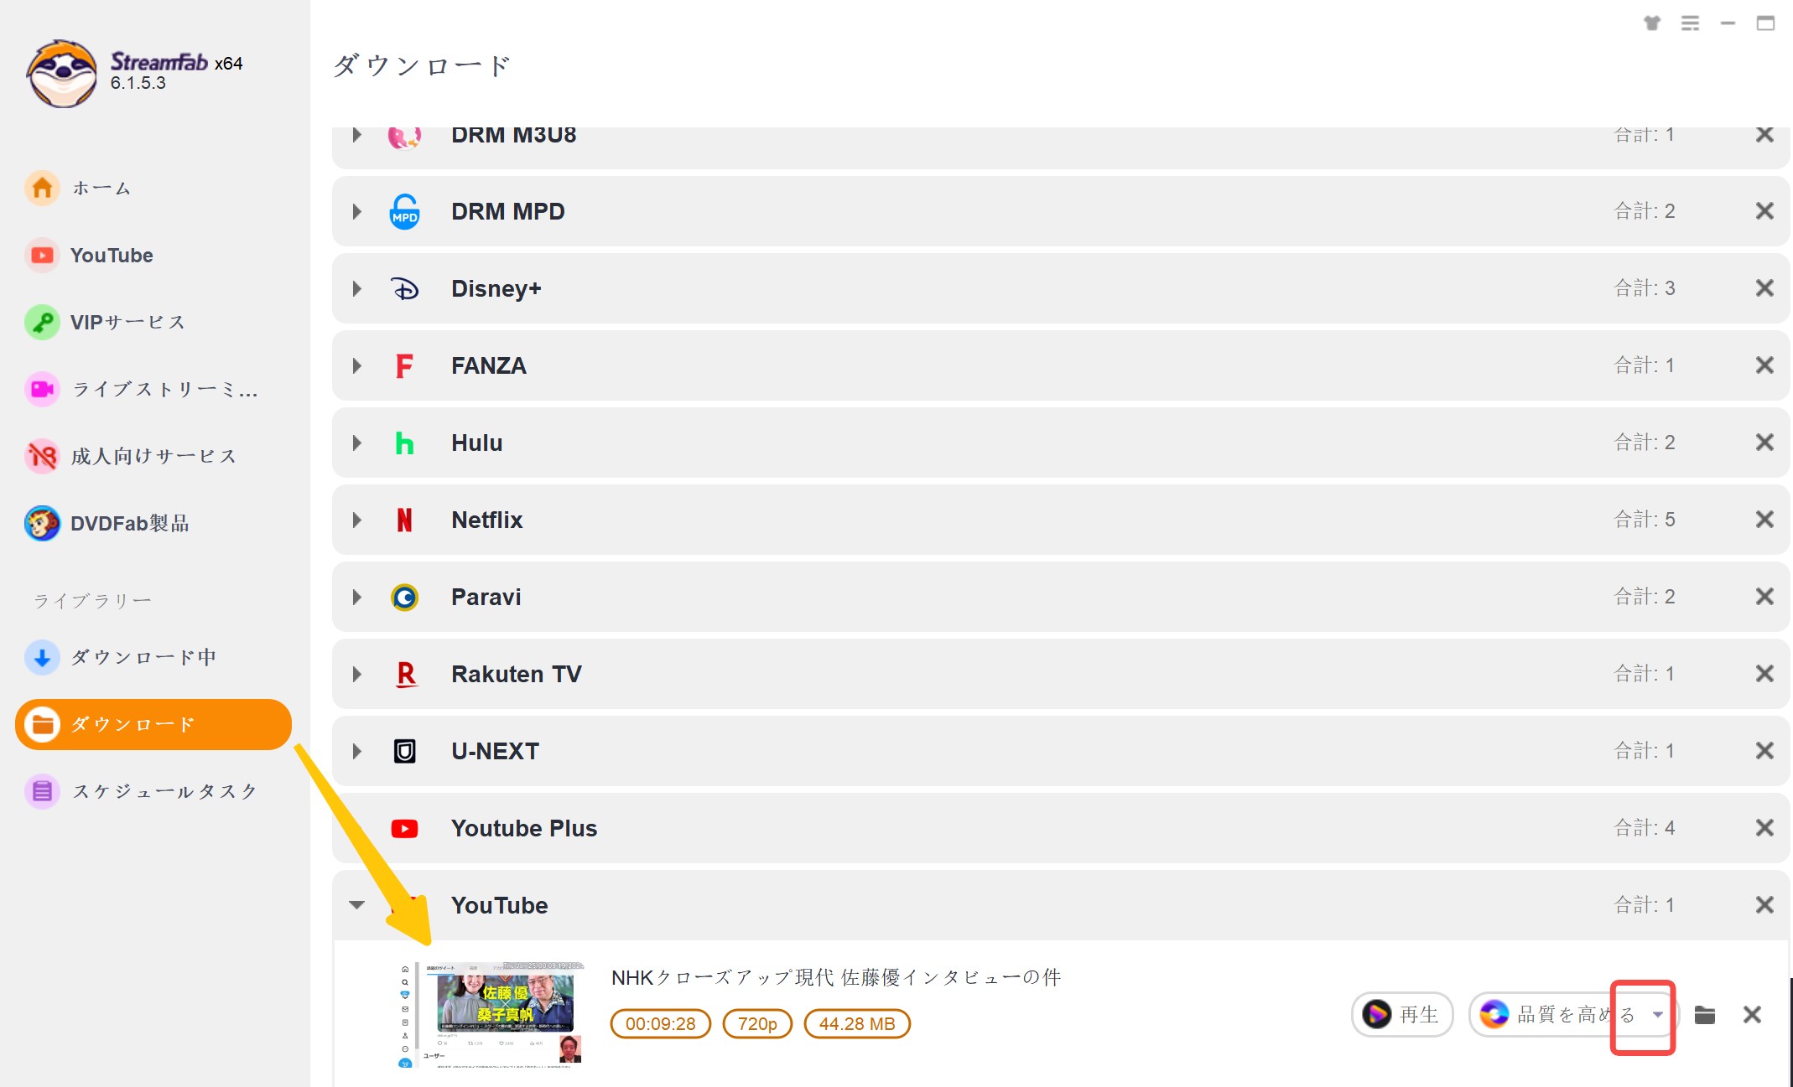Viewport: 1793px width, 1087px height.
Task: Open 成人向けサービス sidebar entry
Action: coord(153,456)
